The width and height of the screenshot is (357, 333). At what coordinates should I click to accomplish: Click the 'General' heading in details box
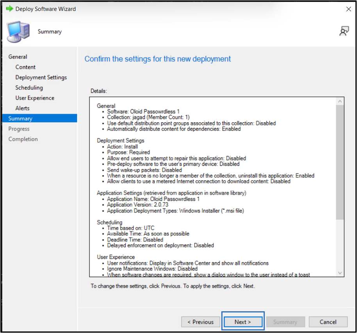(106, 106)
